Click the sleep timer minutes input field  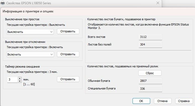13,80
